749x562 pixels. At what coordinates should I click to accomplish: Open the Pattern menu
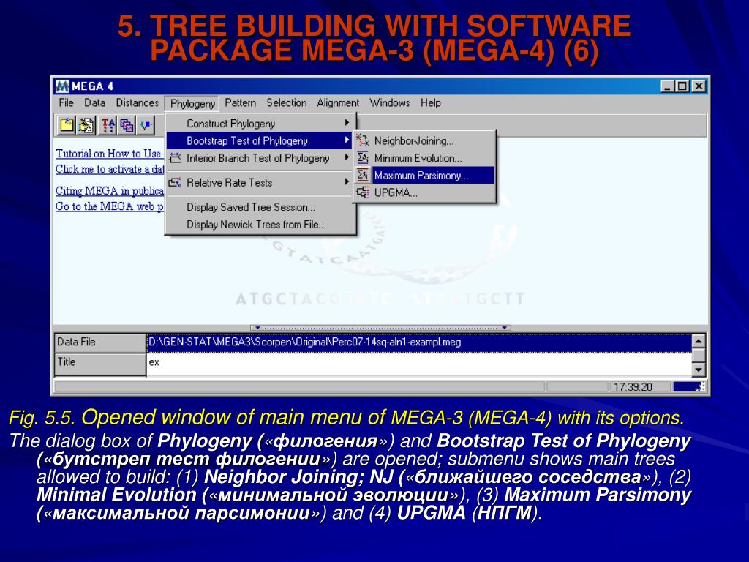[240, 102]
